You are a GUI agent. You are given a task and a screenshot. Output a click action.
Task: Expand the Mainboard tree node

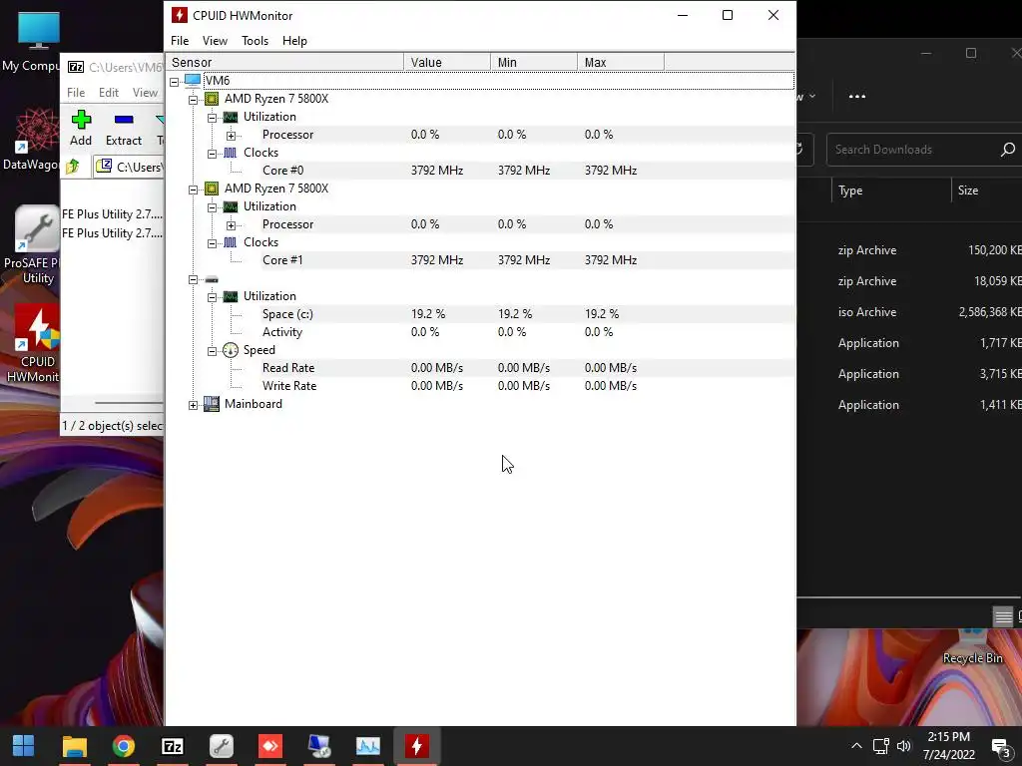coord(193,405)
